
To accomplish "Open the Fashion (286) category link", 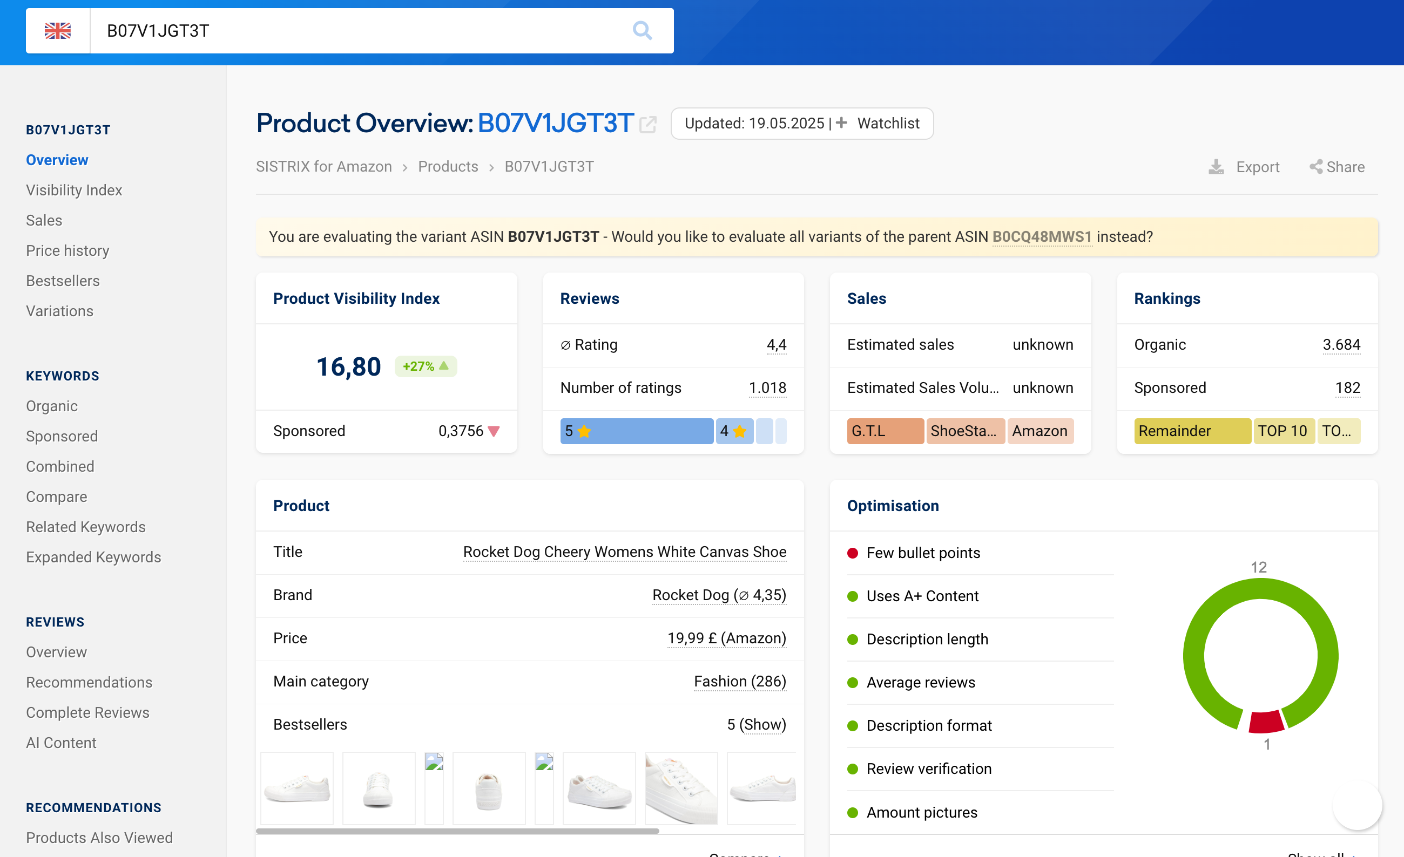I will point(740,682).
